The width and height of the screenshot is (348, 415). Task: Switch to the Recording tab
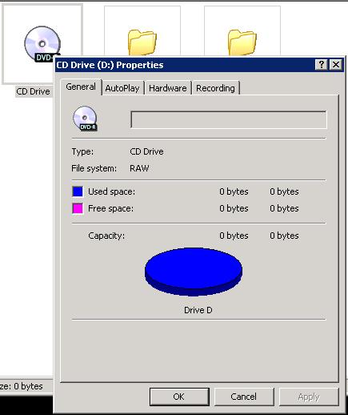(215, 88)
